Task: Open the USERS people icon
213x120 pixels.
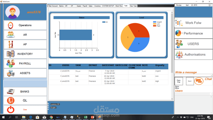Action: [x=179, y=44]
